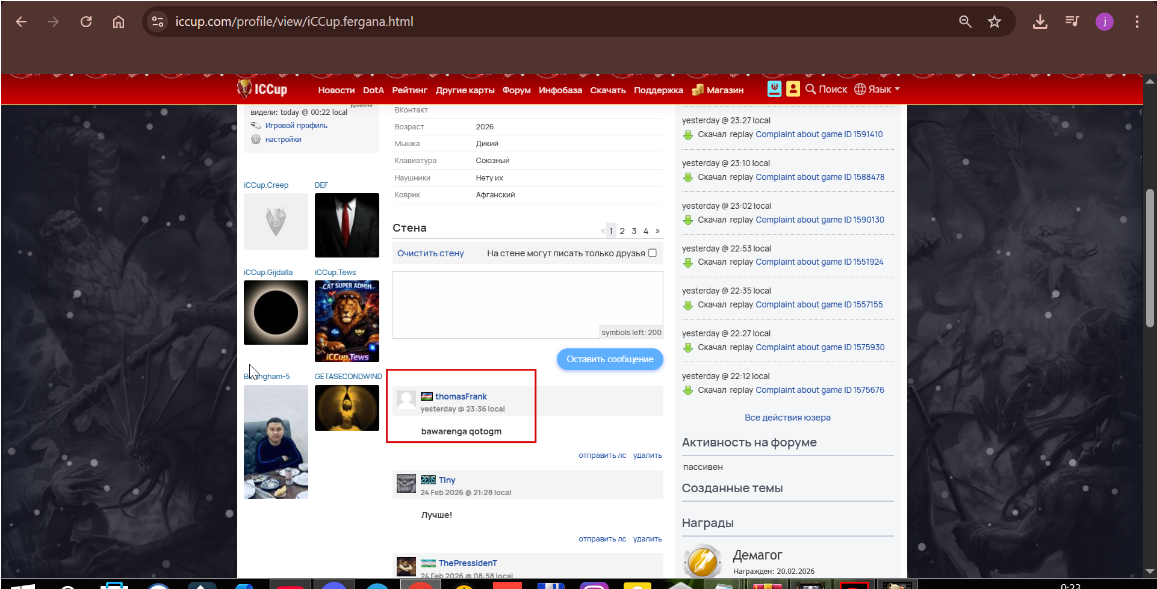
Task: Open the browser profile avatar
Action: [1105, 22]
